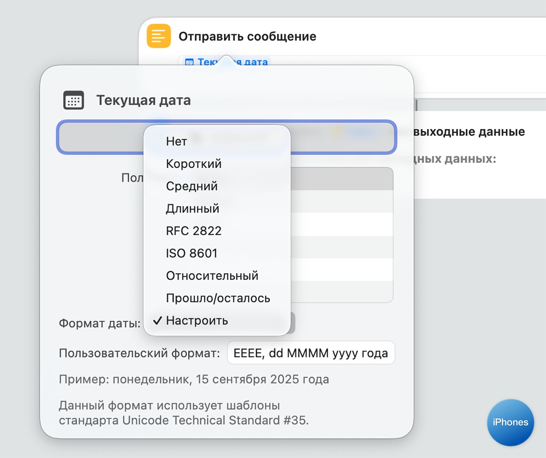546x458 pixels.
Task: Select the bottom row of the striped list
Action: [x=341, y=291]
